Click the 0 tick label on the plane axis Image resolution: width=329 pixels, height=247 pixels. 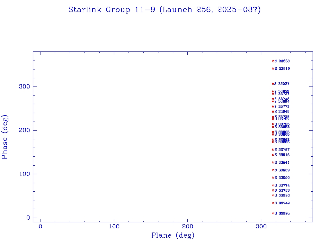tap(40, 226)
